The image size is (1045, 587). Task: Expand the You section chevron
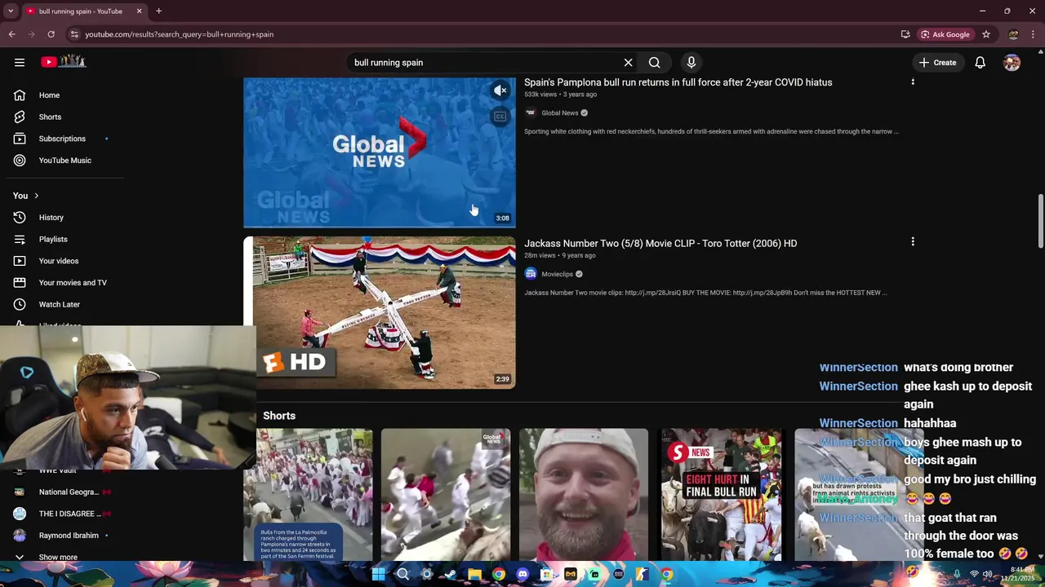(36, 196)
